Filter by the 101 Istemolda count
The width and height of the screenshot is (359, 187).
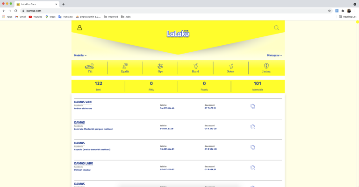coord(258,86)
